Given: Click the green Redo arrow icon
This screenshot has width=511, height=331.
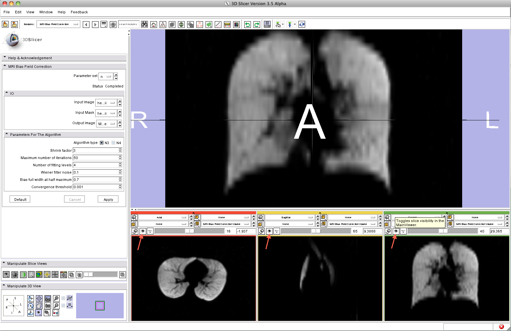Looking at the screenshot, I should 257,24.
